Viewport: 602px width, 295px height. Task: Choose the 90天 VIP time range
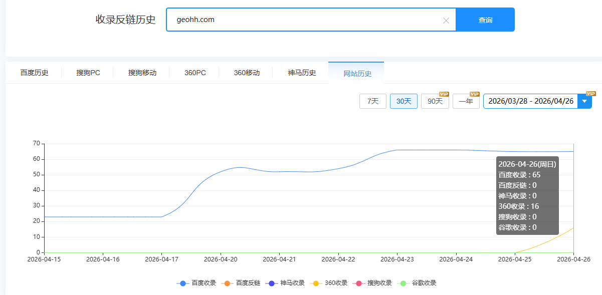tap(435, 101)
